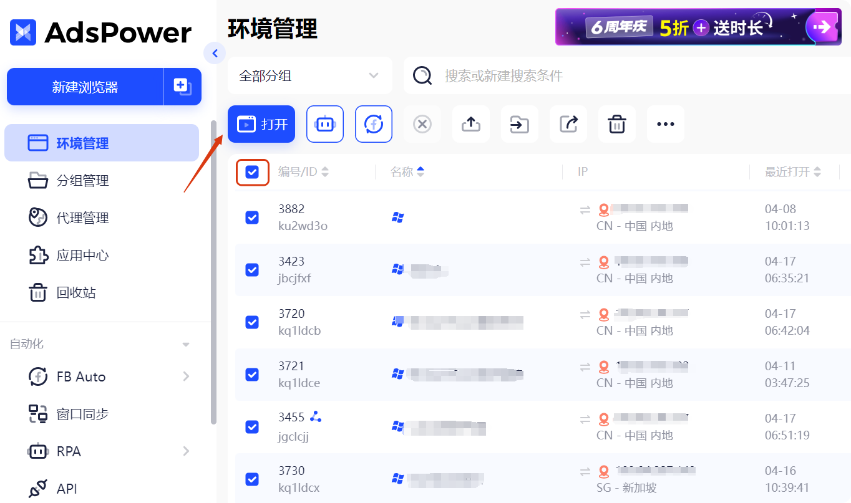Open API in the sidebar
Image resolution: width=851 pixels, height=503 pixels.
click(x=102, y=489)
